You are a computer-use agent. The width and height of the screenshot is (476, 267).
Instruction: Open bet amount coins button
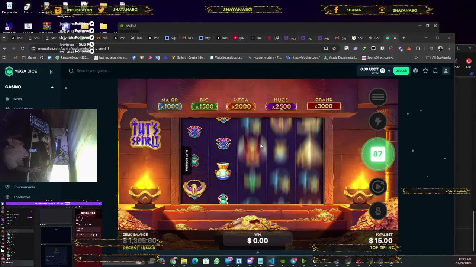coord(378,211)
